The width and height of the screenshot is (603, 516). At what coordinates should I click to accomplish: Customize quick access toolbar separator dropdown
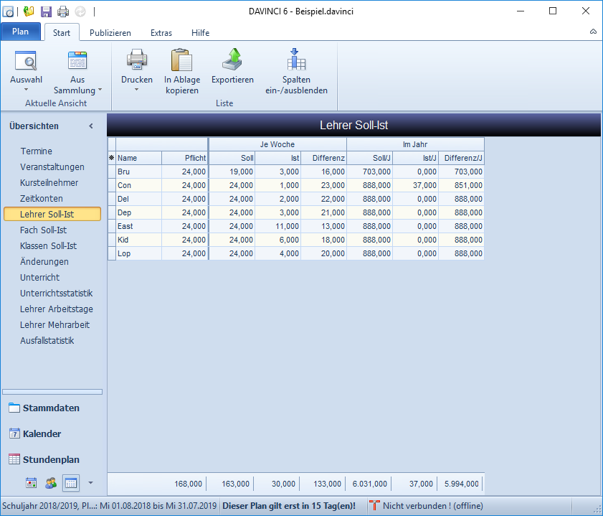coord(94,11)
